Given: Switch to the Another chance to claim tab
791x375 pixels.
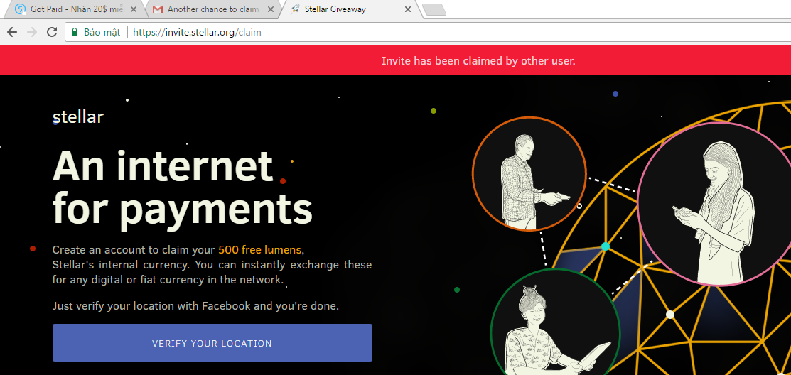Looking at the screenshot, I should [212, 9].
